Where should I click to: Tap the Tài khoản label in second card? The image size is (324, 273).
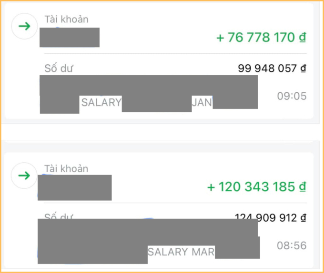coord(66,169)
